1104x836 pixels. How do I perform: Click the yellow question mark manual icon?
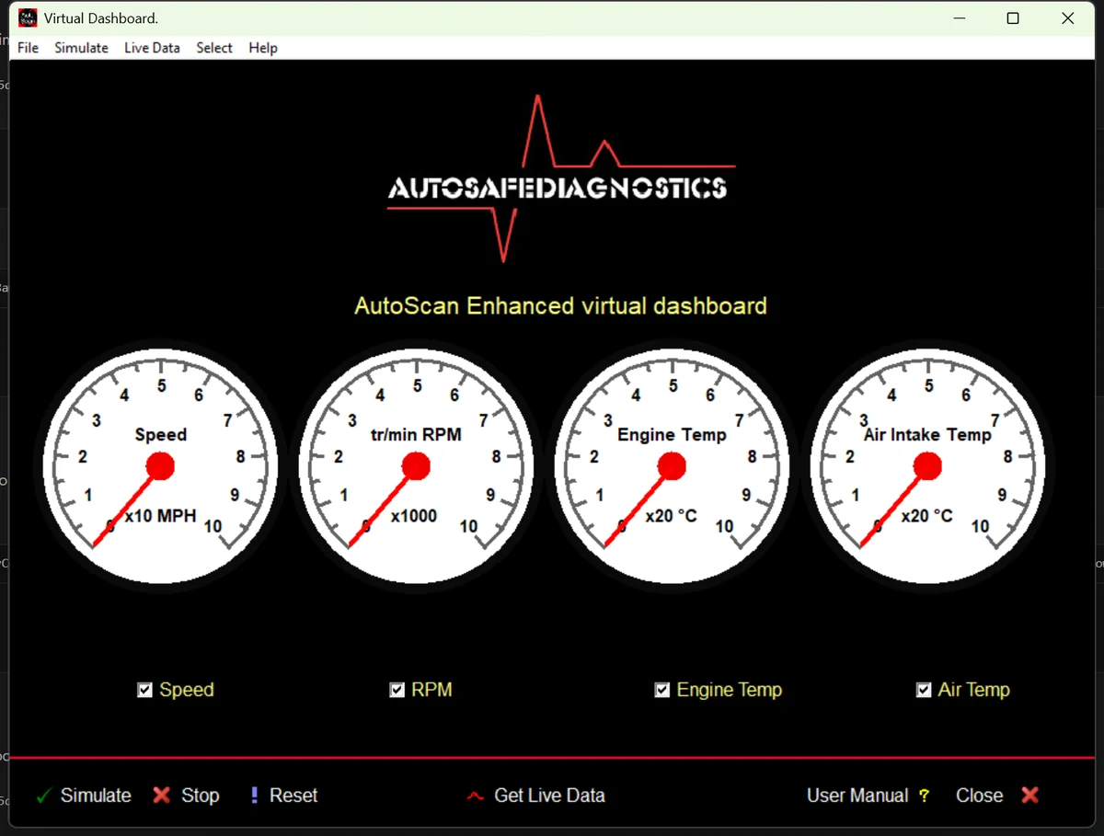point(924,796)
